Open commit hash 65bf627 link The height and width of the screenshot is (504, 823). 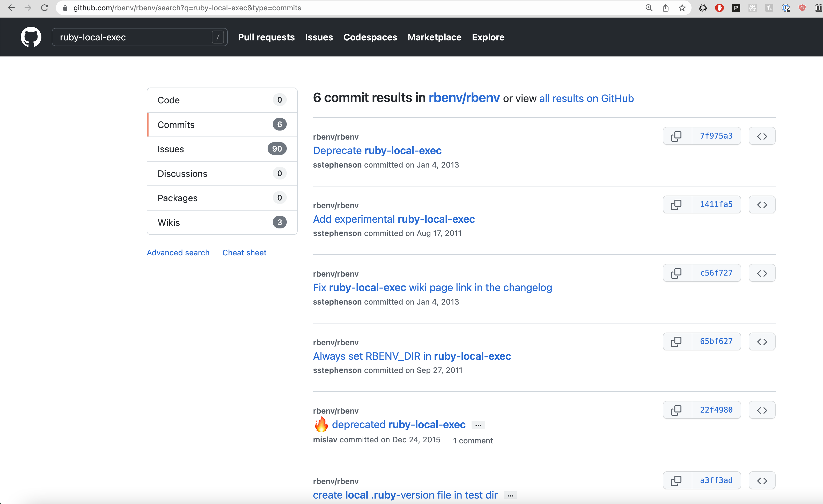click(716, 342)
